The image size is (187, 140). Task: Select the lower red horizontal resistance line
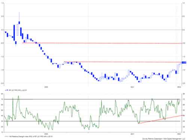pos(123,62)
